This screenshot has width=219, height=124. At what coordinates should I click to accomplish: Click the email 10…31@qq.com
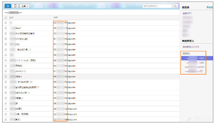click(65, 109)
